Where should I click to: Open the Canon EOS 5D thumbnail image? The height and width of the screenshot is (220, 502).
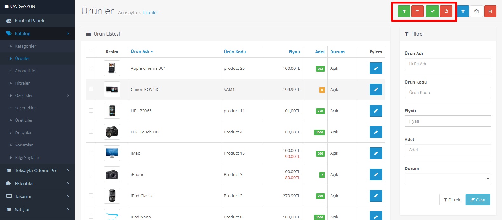click(112, 89)
